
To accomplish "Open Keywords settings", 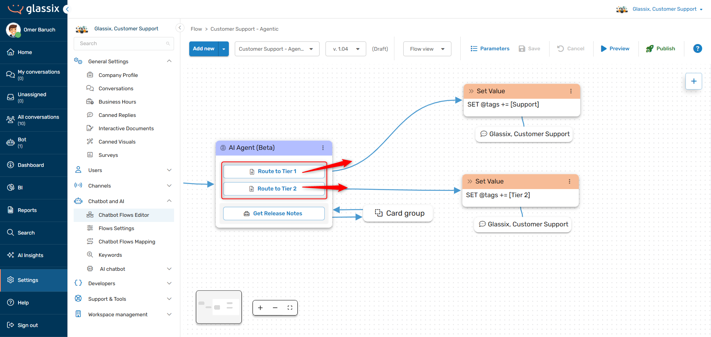I will tap(110, 255).
